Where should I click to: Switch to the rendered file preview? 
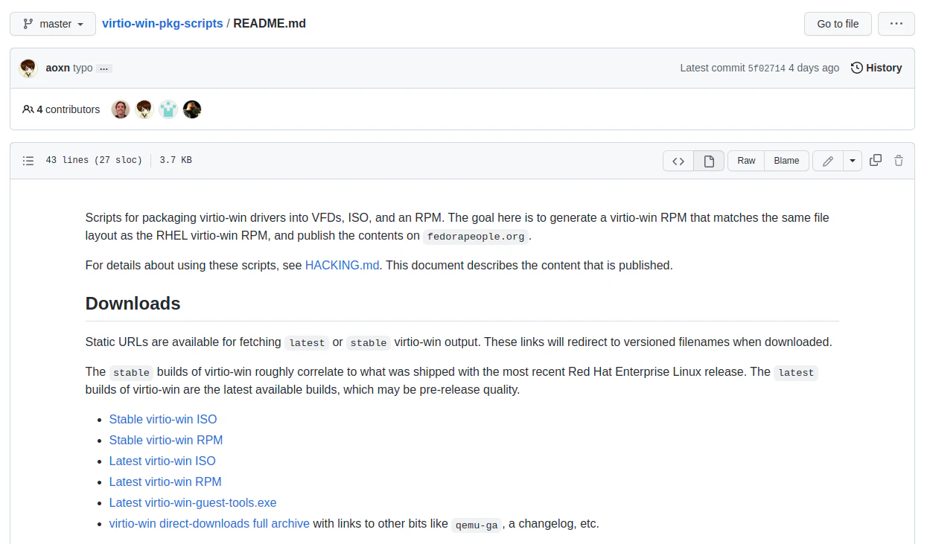click(x=709, y=161)
